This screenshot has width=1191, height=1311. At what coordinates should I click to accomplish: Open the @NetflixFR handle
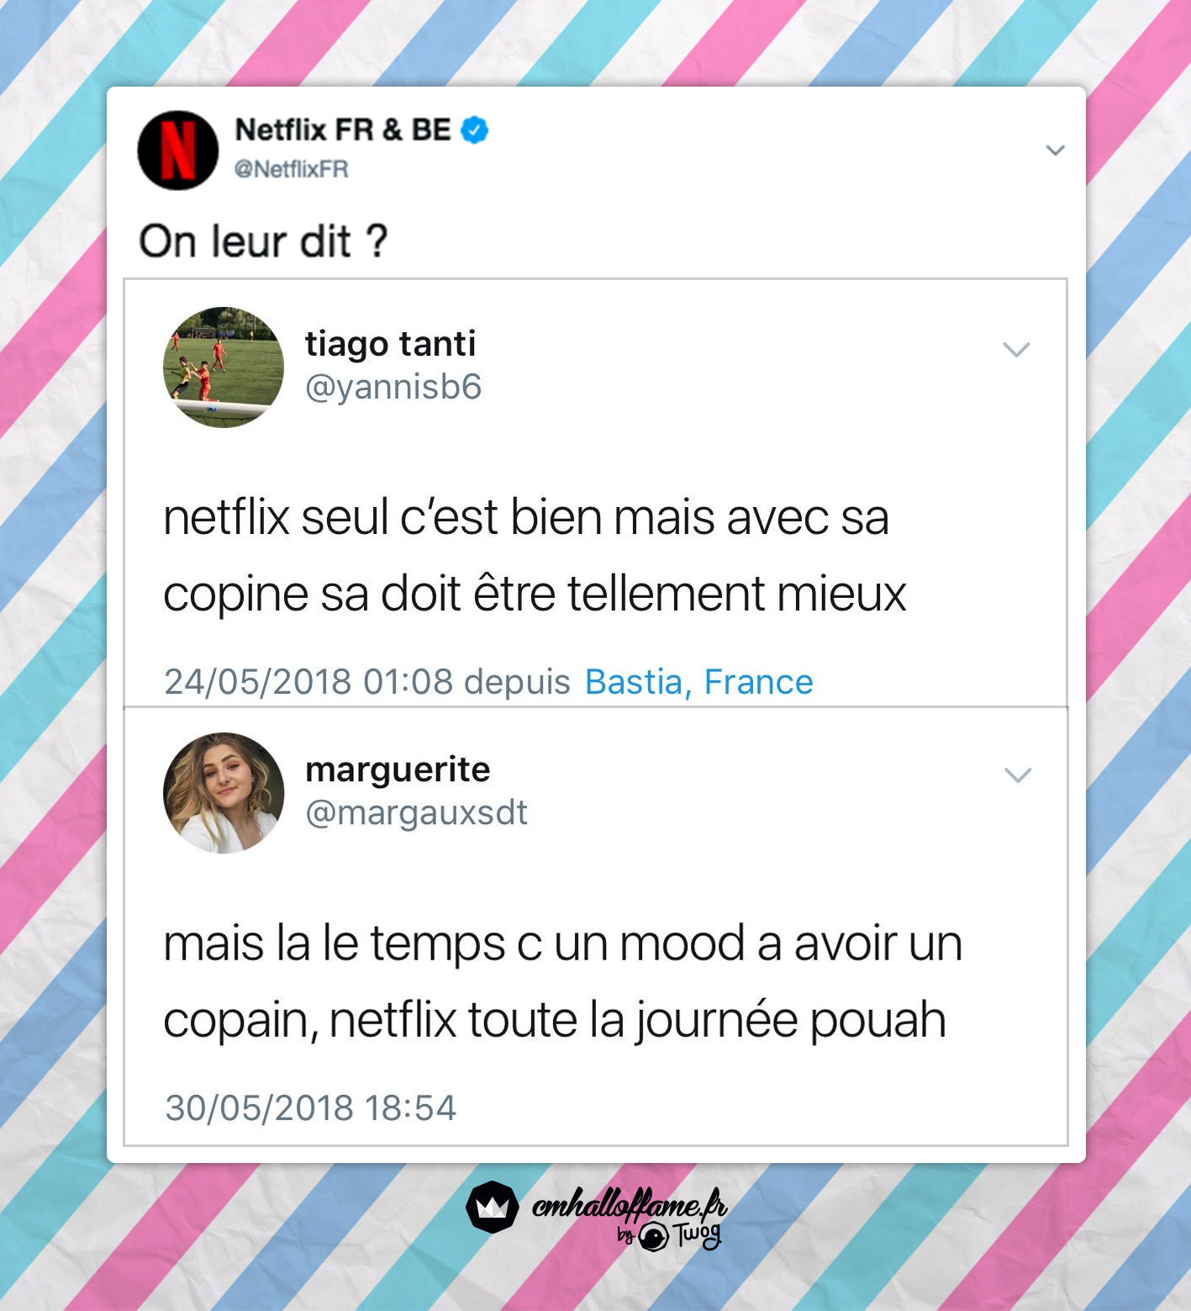coord(291,169)
